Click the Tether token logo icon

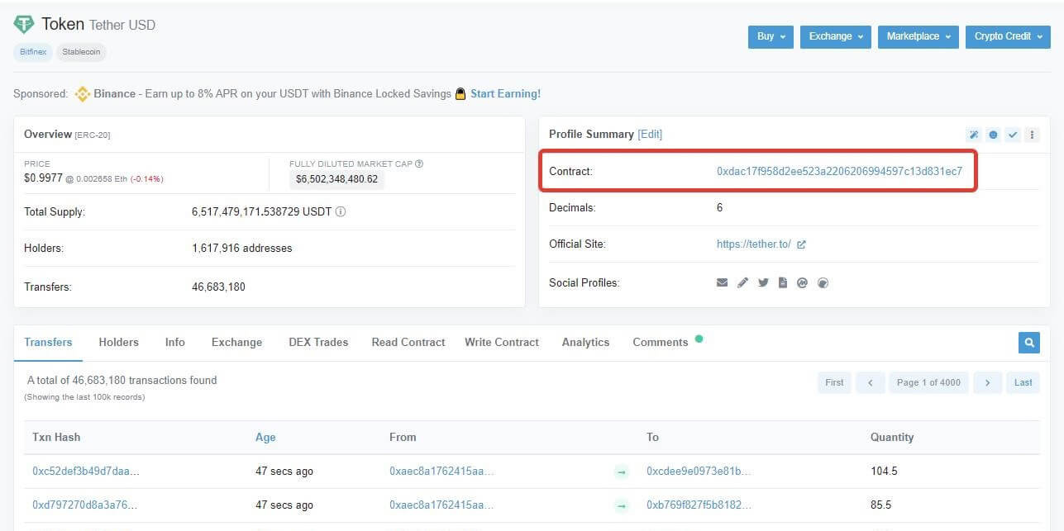[24, 25]
